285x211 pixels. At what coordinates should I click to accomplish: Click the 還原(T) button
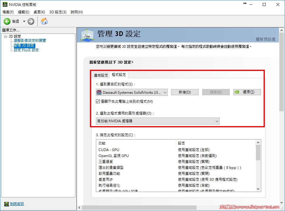[247, 92]
